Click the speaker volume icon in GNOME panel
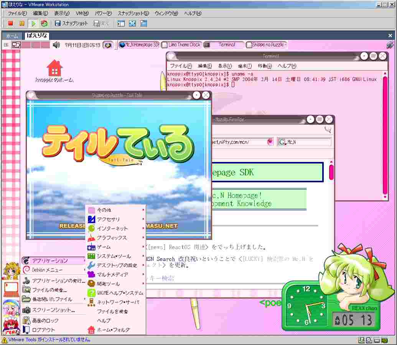 click(x=56, y=45)
